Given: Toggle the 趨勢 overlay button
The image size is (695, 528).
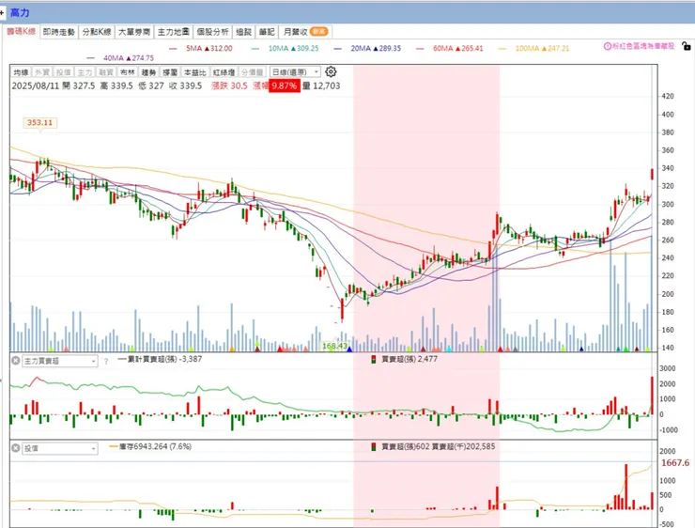Looking at the screenshot, I should click(x=148, y=72).
